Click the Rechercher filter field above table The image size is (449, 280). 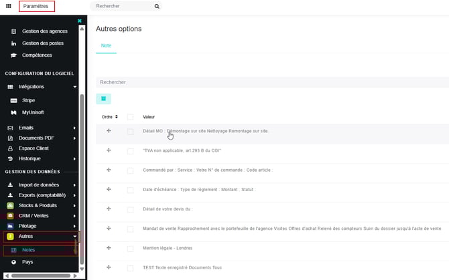[x=268, y=82]
